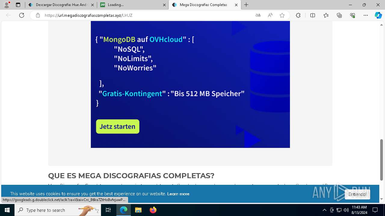Open the Favorites list

click(x=326, y=15)
